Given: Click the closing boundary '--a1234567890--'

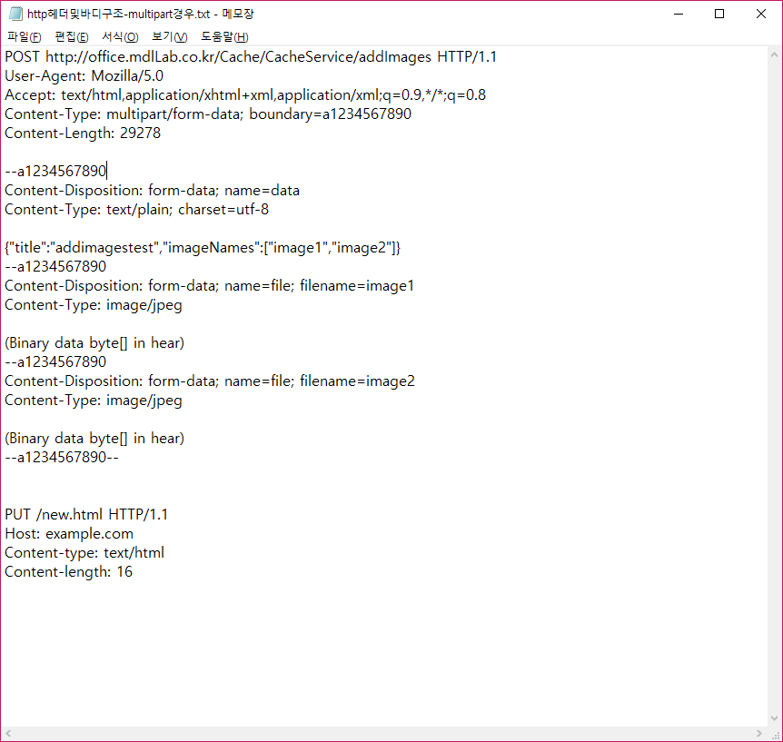Looking at the screenshot, I should (62, 458).
